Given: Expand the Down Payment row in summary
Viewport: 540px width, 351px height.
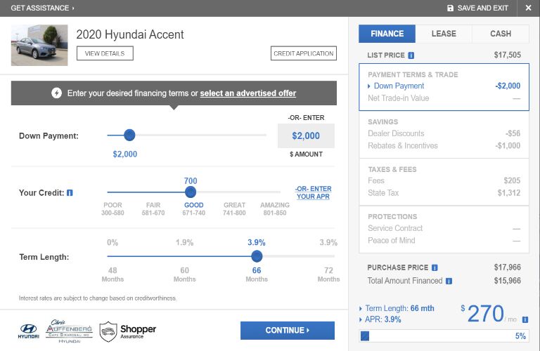Looking at the screenshot, I should pyautogui.click(x=444, y=86).
